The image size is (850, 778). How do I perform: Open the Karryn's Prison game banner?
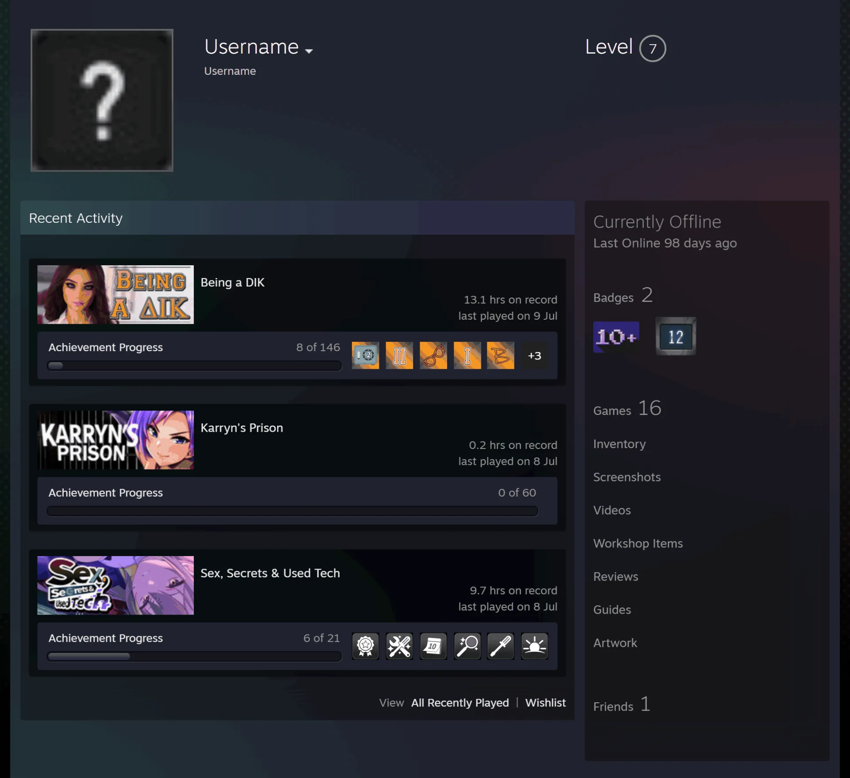[116, 440]
